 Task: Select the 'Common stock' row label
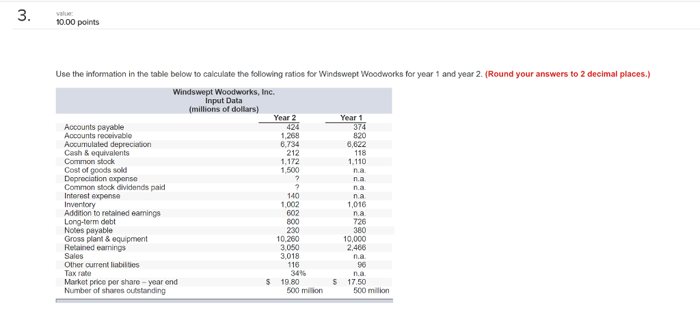click(90, 161)
